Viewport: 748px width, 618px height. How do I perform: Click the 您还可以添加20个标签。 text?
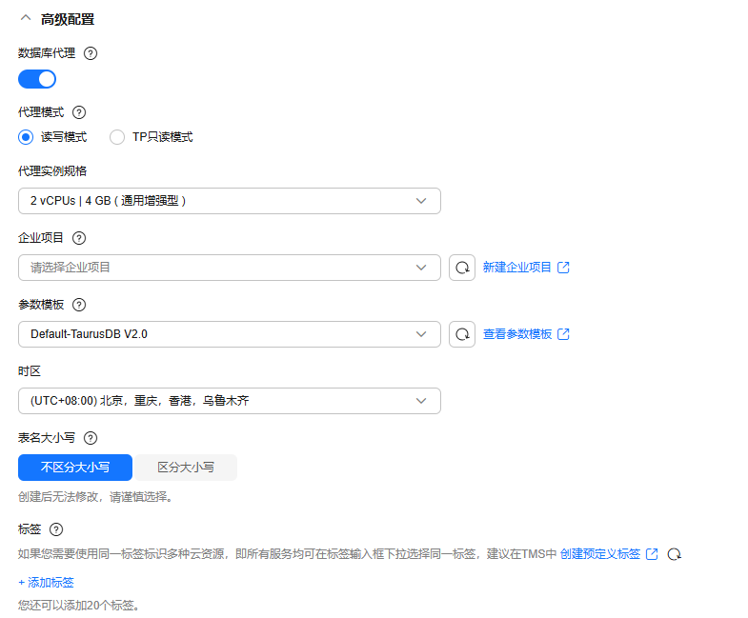79,605
